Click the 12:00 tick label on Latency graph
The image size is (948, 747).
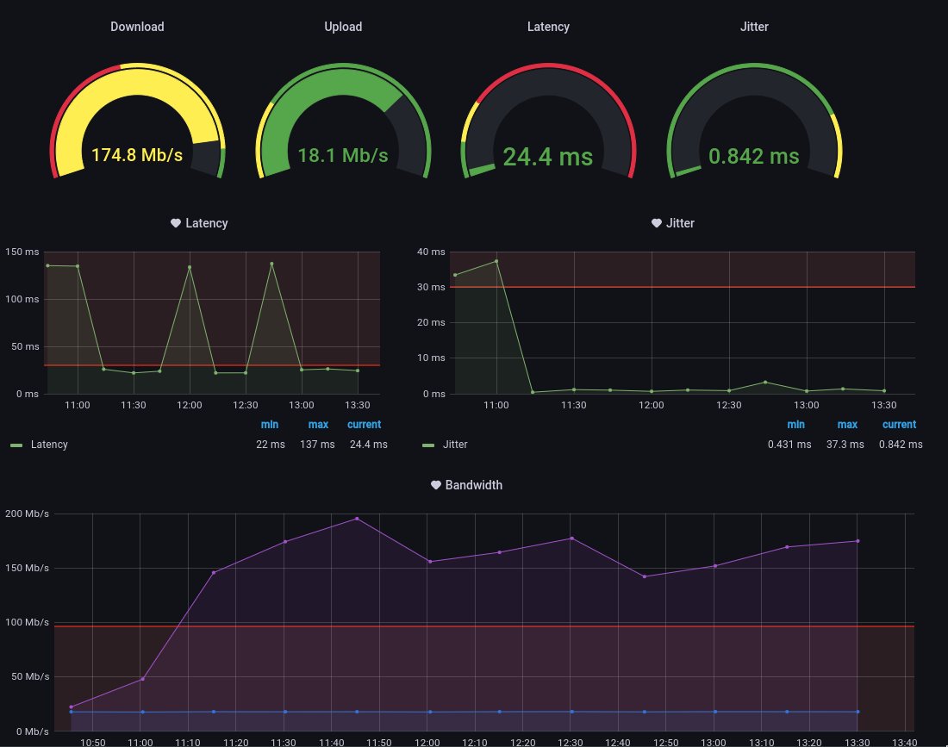point(190,405)
